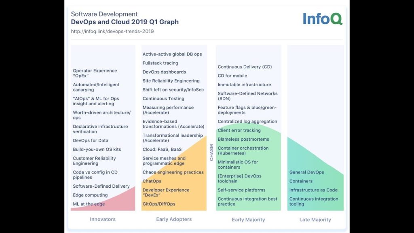Click the 'DevOps and Cloud 2019 Q1 Graph' title
Viewport: 414px width, 233px height.
(x=125, y=22)
